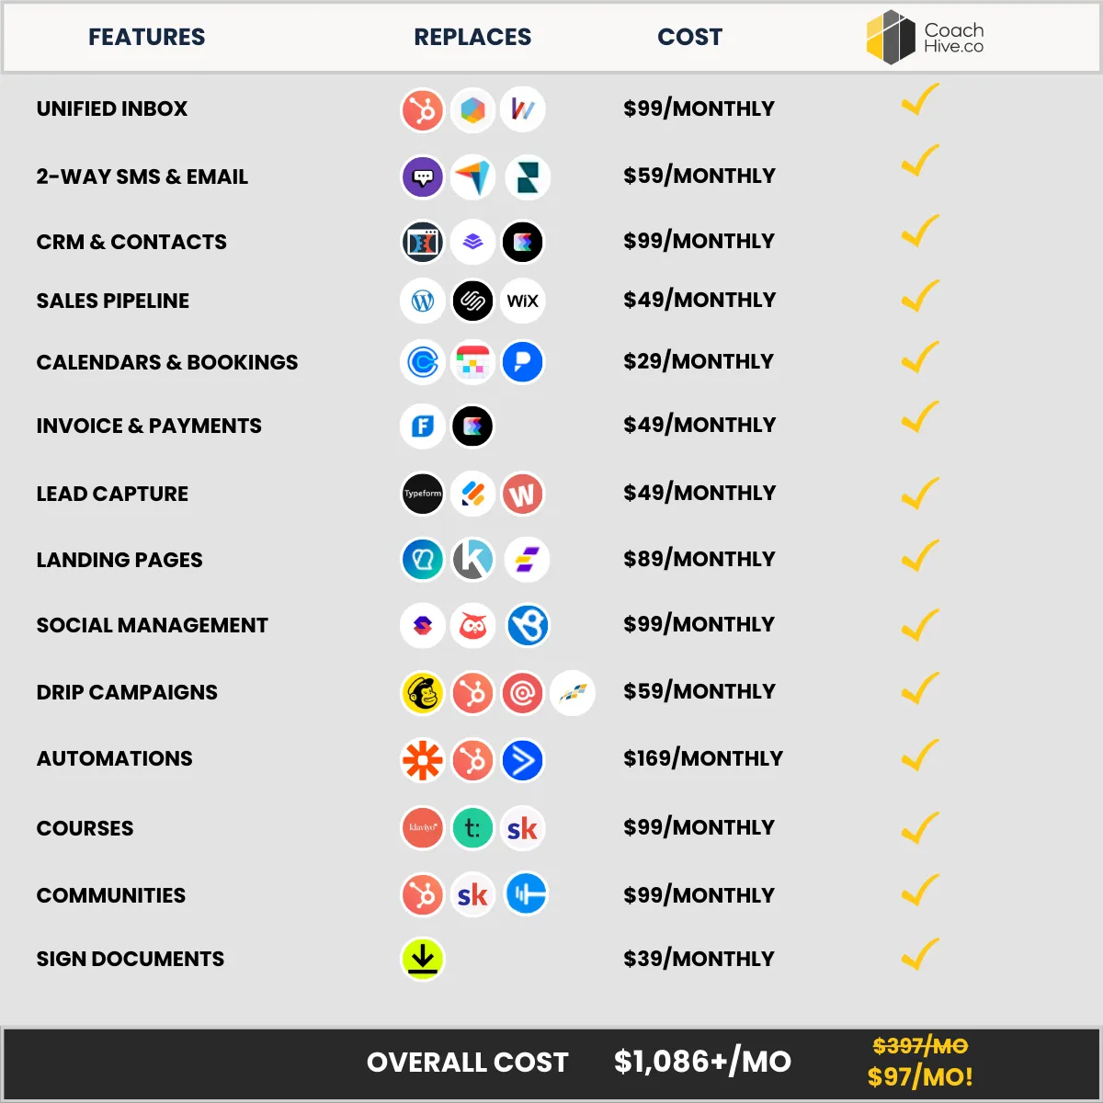Click the Squarespace icon in Sales Pipeline row
This screenshot has width=1103, height=1103.
[472, 301]
